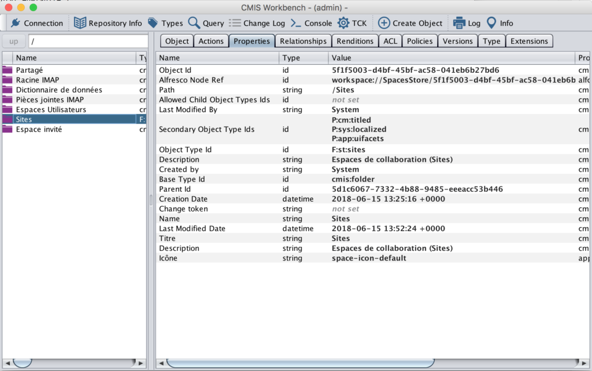The image size is (592, 371).
Task: Click left arrow of properties scrollbar
Action: pos(161,363)
